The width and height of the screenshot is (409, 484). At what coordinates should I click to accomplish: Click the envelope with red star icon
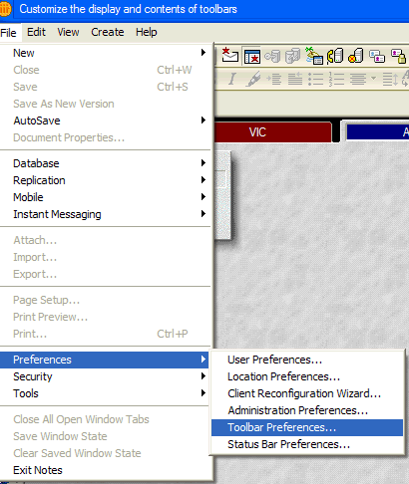tap(229, 56)
